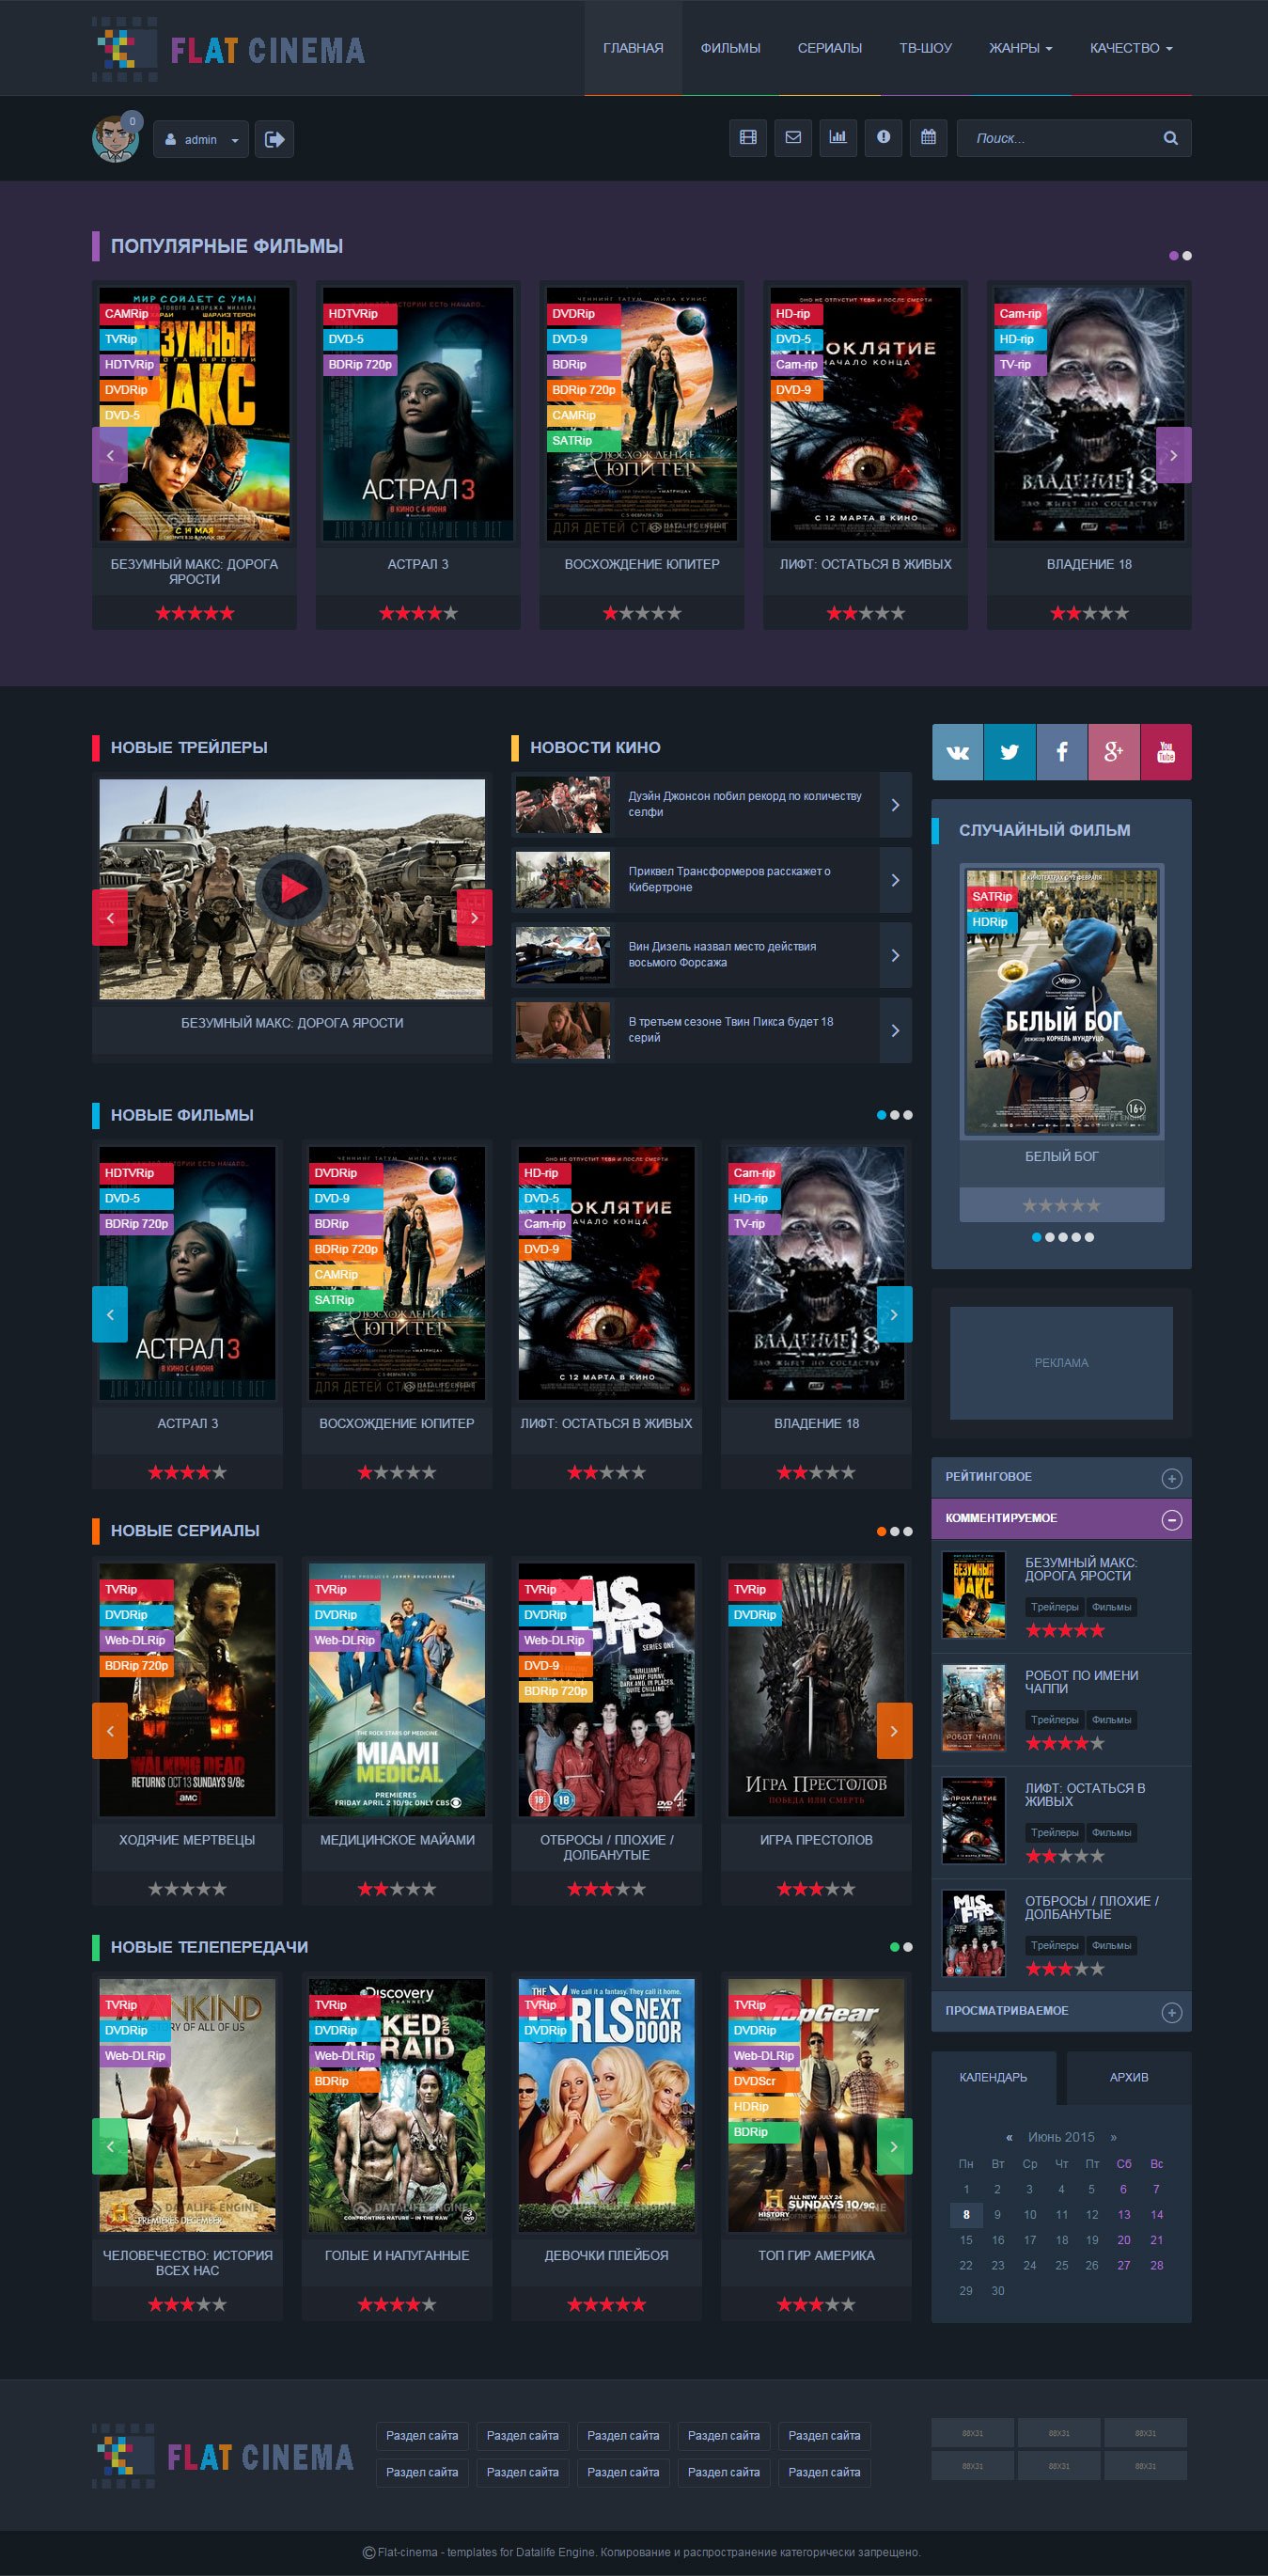This screenshot has height=2576, width=1268.
Task: Open the admin user dropdown
Action: [x=201, y=139]
